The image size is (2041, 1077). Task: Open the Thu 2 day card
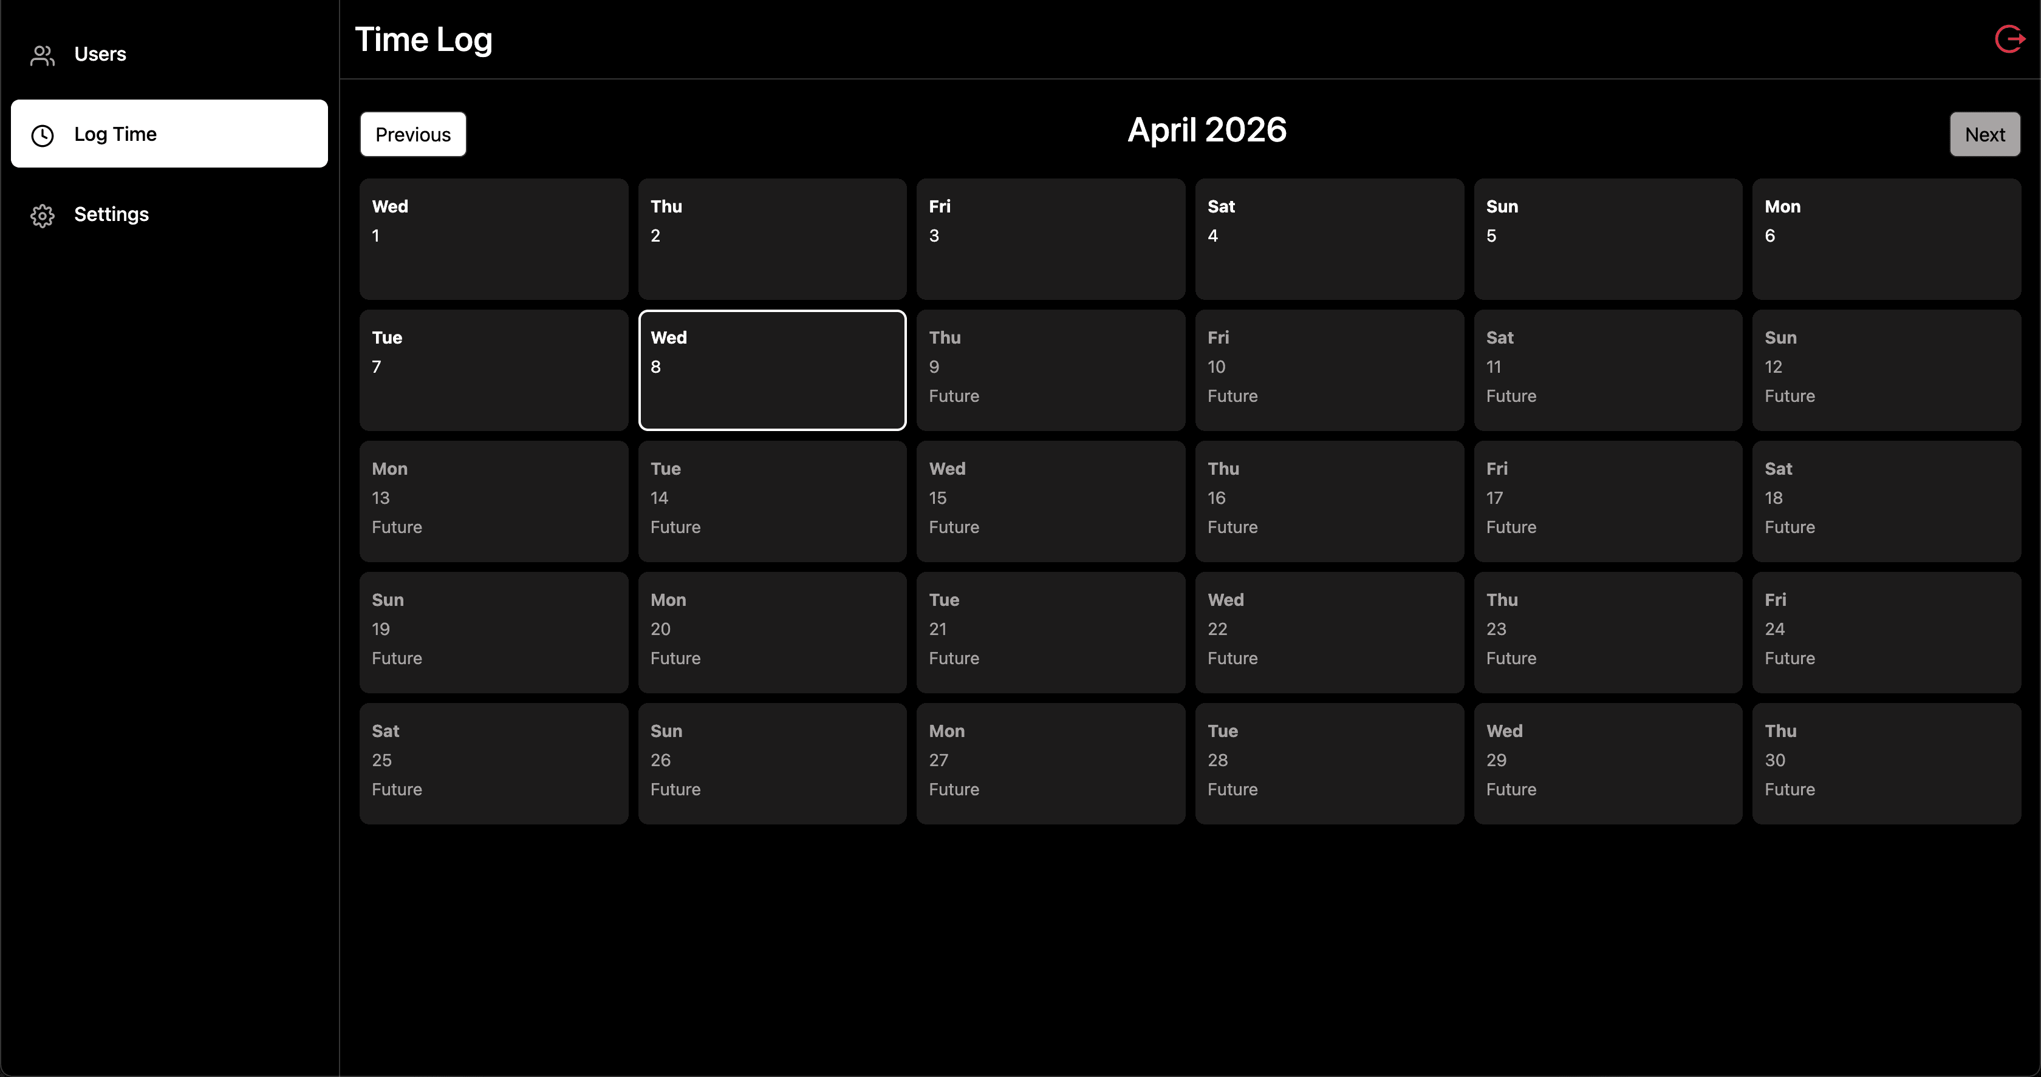(x=773, y=239)
